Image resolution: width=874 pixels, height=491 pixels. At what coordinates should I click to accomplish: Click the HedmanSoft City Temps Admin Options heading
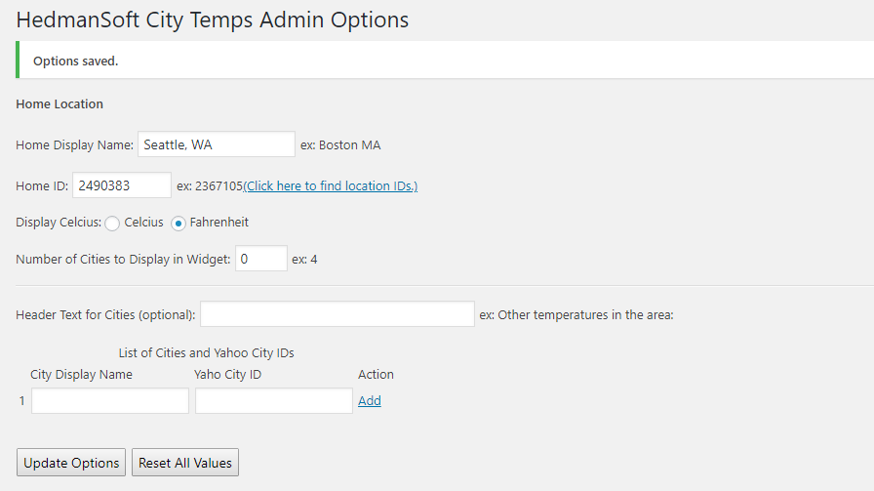coord(213,20)
